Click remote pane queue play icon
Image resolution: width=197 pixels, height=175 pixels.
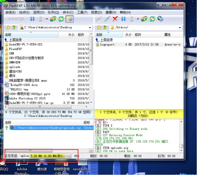(132, 19)
